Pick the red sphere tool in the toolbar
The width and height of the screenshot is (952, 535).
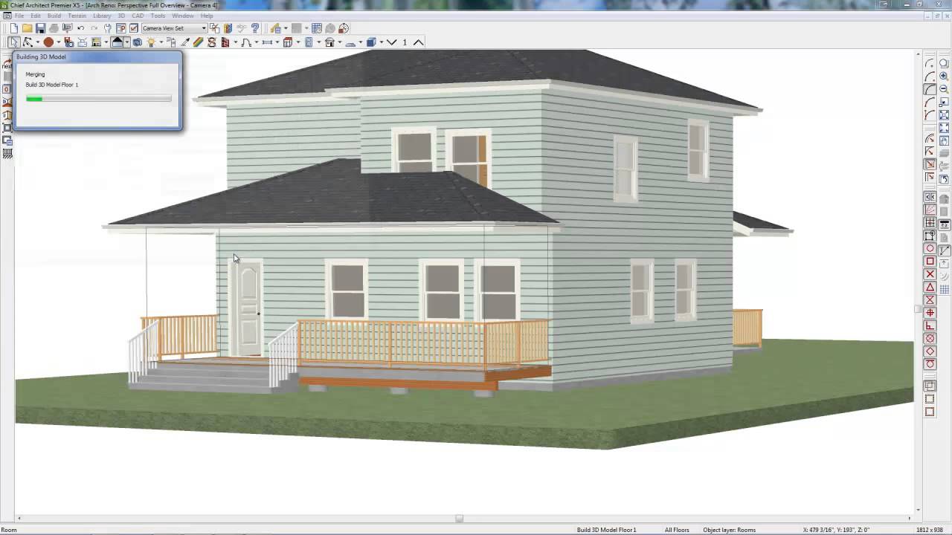48,42
